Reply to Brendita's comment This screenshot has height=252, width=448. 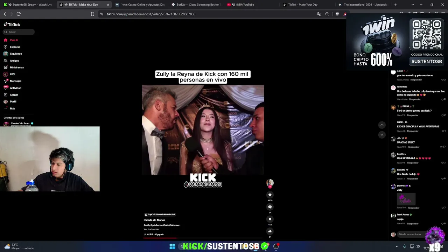413,178
